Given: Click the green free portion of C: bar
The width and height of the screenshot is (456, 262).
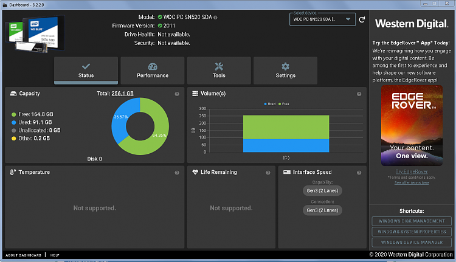Looking at the screenshot, I should 286,127.
